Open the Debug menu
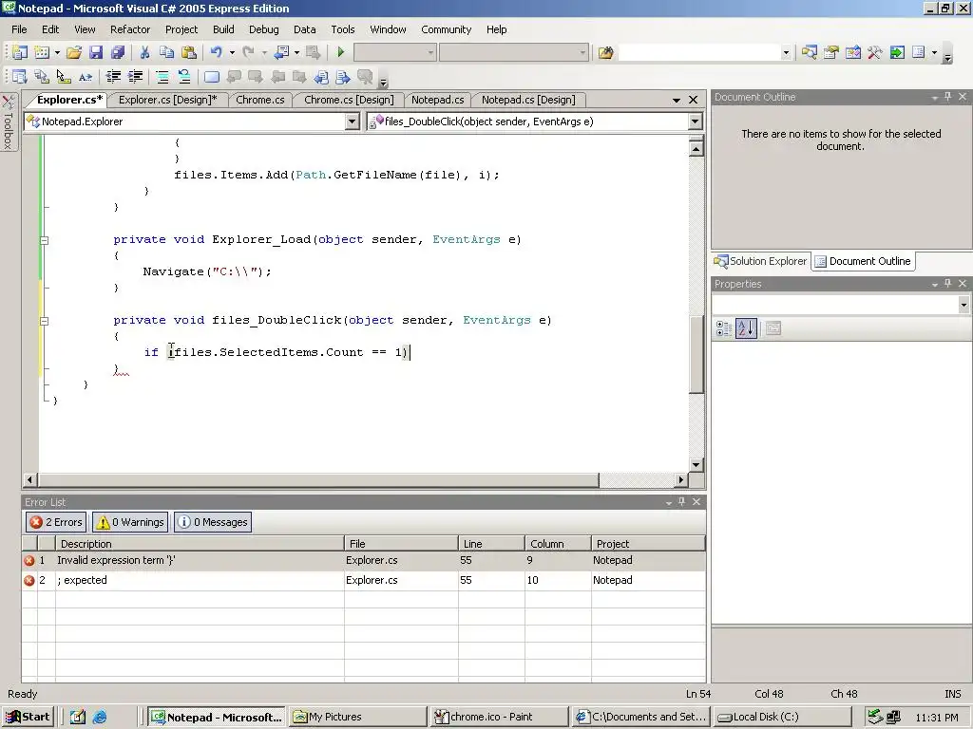The image size is (973, 729). (x=264, y=29)
